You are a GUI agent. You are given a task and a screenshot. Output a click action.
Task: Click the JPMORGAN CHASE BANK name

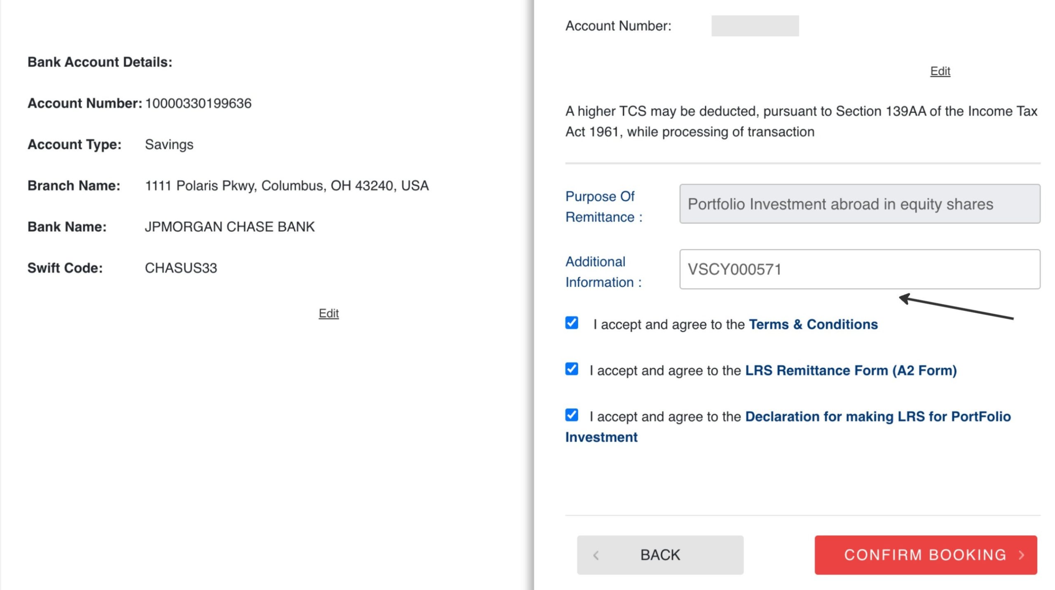(230, 227)
